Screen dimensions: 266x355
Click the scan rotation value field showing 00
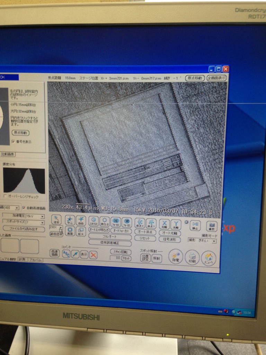[x=115, y=258]
